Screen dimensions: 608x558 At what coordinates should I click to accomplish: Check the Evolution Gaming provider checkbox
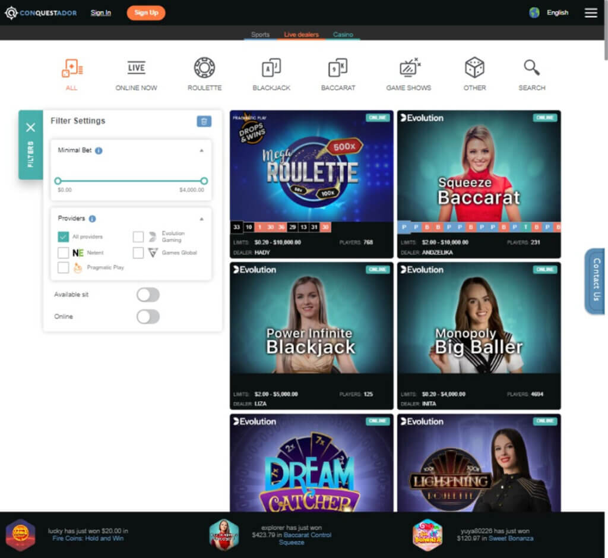point(138,237)
